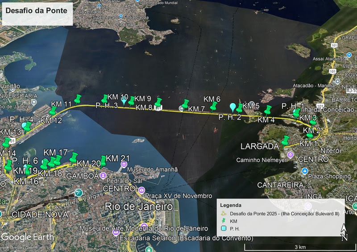Click the Google Earth logo
357x252 pixels.
(28, 237)
